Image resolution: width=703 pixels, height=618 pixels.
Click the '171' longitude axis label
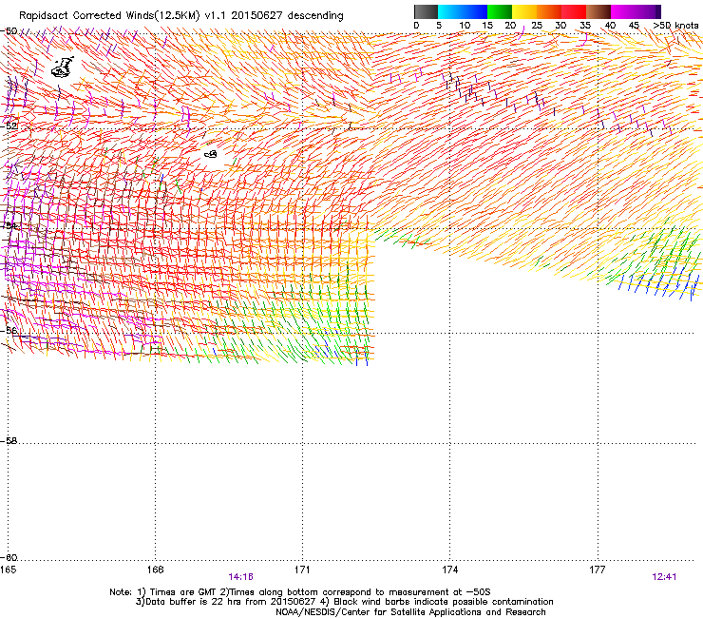tap(302, 570)
